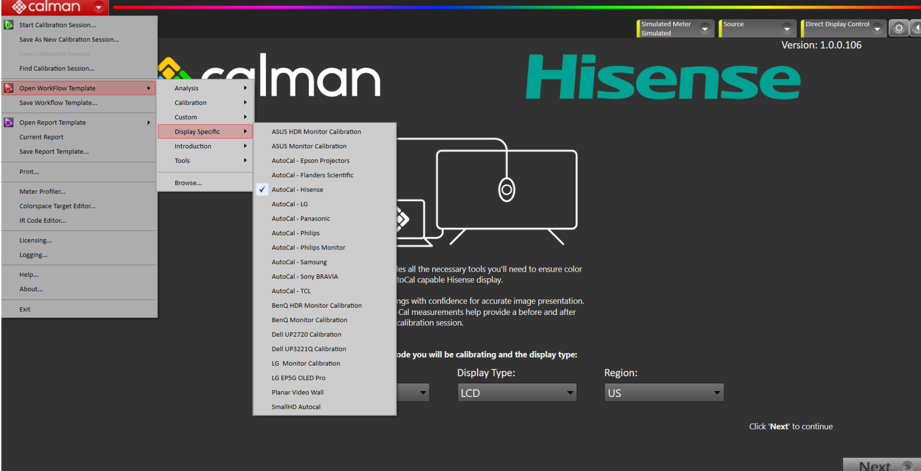The width and height of the screenshot is (921, 471).
Task: Click the Next button
Action: 882,465
